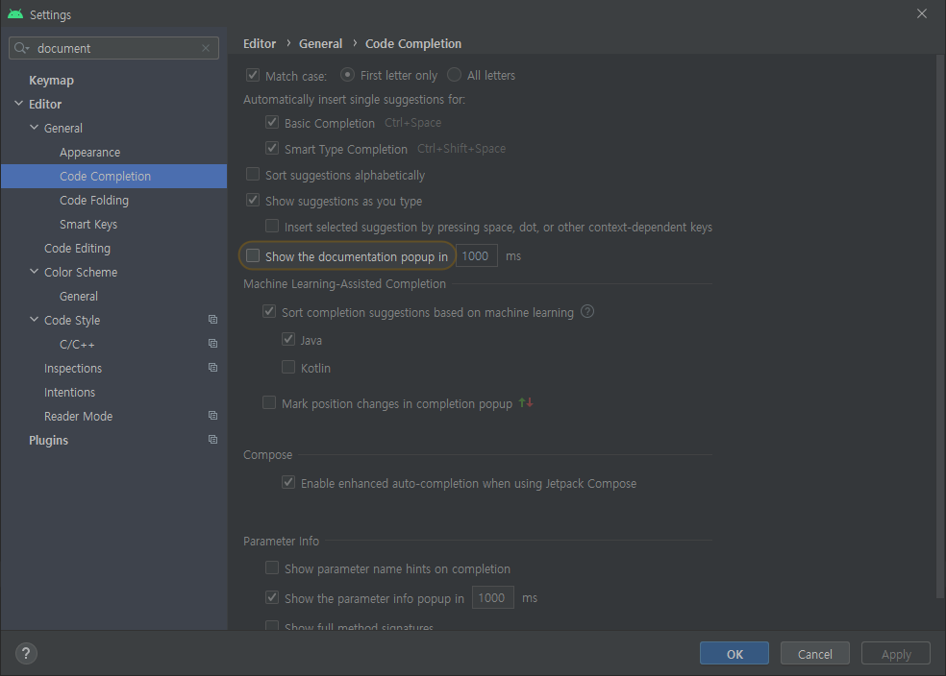Collapse the Color Scheme section
The height and width of the screenshot is (676, 946).
[x=34, y=271]
